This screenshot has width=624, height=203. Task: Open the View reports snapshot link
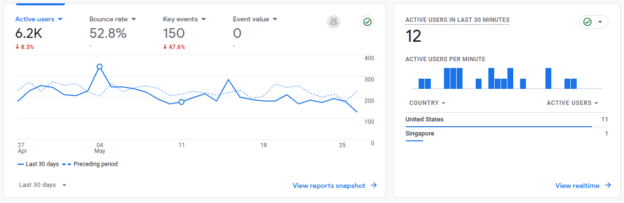coord(329,186)
